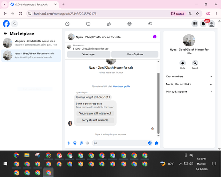221x177 pixels.
Task: Show hidden system tray icons chevron
Action: [181, 164]
